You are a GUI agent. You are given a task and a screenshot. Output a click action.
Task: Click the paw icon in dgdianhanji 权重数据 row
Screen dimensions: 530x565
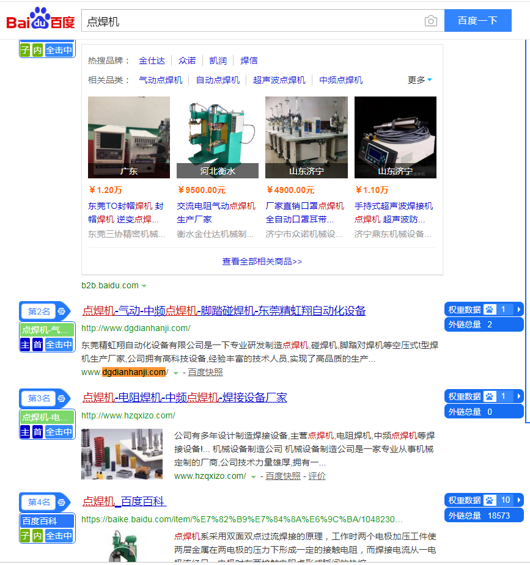[x=490, y=310]
